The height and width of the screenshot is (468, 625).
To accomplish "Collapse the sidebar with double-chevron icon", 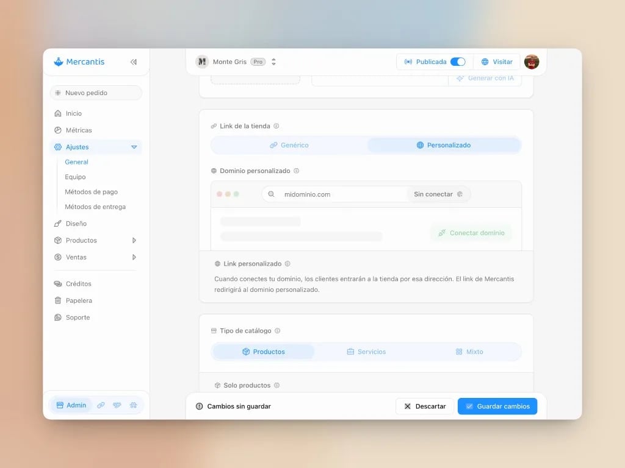I will 134,62.
